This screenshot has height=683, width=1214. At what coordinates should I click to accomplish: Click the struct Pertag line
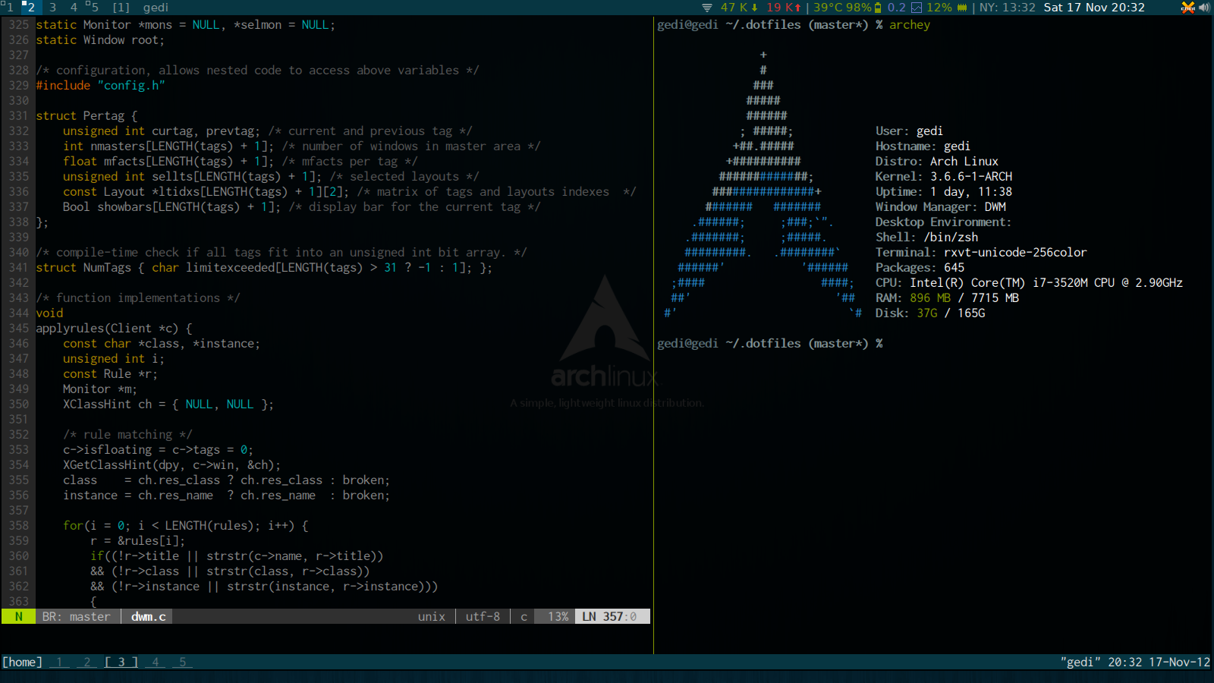tap(86, 115)
